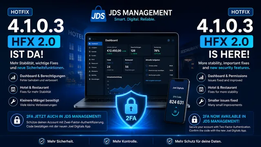Screen dimensions: 261x147
Task: Click the 2FA code 824 631 on the phone
Action: tap(177, 102)
